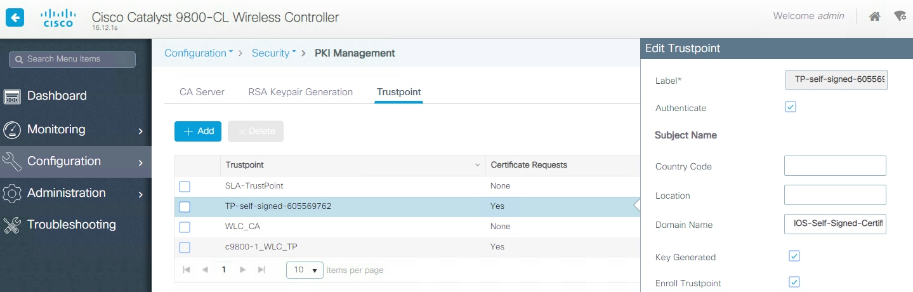Go to previous page of table
Image resolution: width=913 pixels, height=292 pixels.
[x=205, y=270]
